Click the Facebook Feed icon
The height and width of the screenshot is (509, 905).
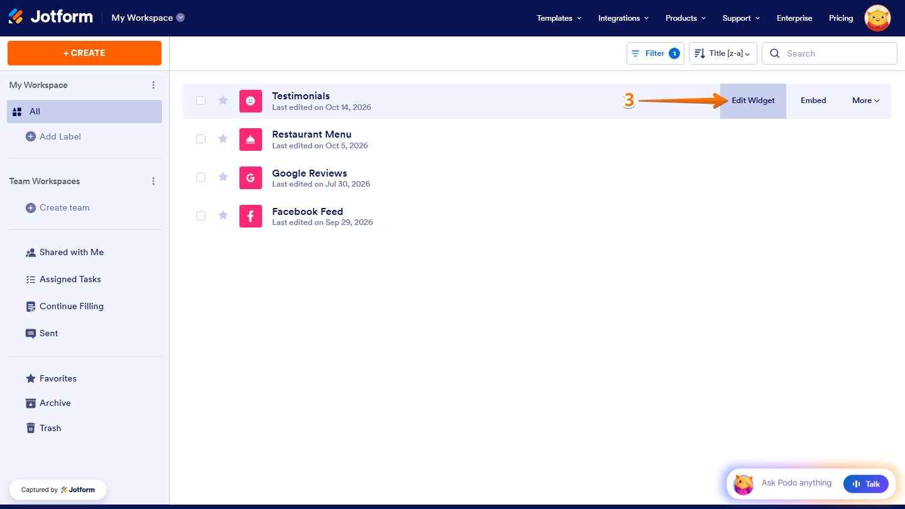coord(251,216)
